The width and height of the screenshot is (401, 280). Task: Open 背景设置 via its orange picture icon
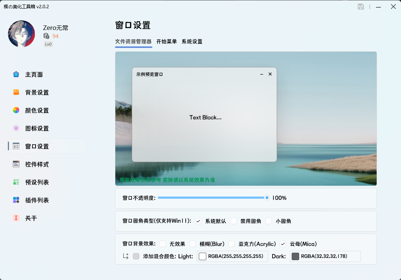(16, 92)
